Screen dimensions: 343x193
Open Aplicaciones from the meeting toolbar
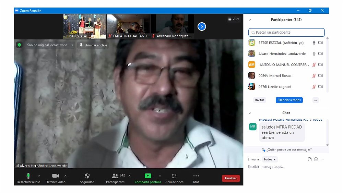(174, 176)
